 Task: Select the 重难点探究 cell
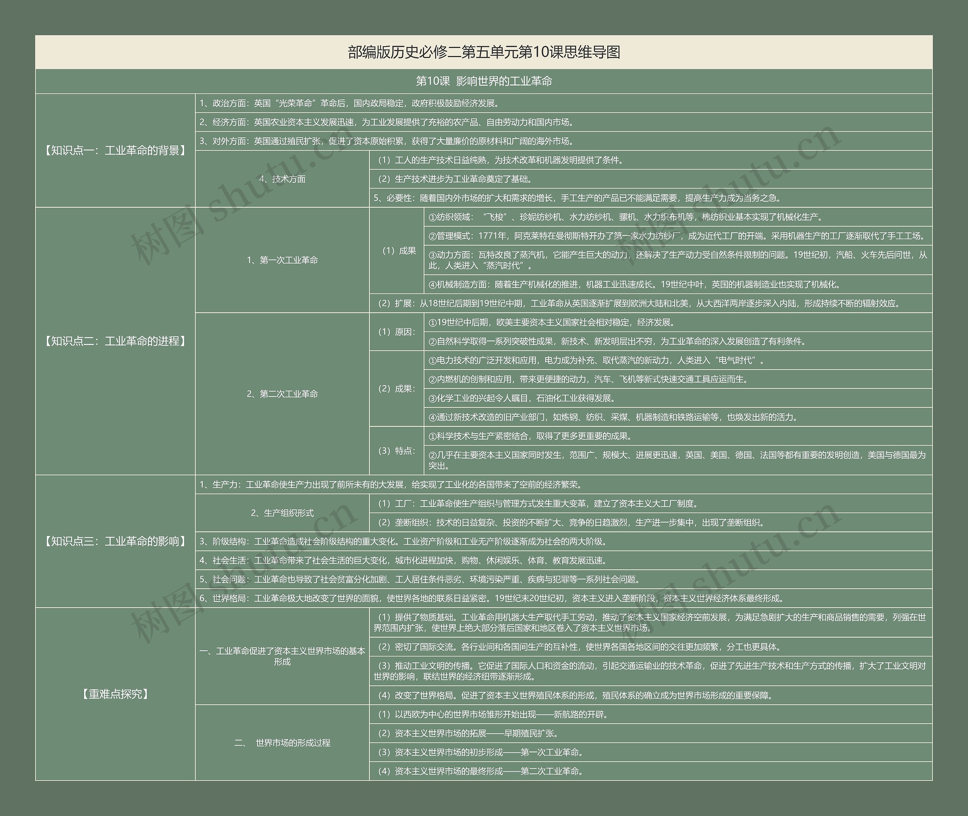point(115,694)
